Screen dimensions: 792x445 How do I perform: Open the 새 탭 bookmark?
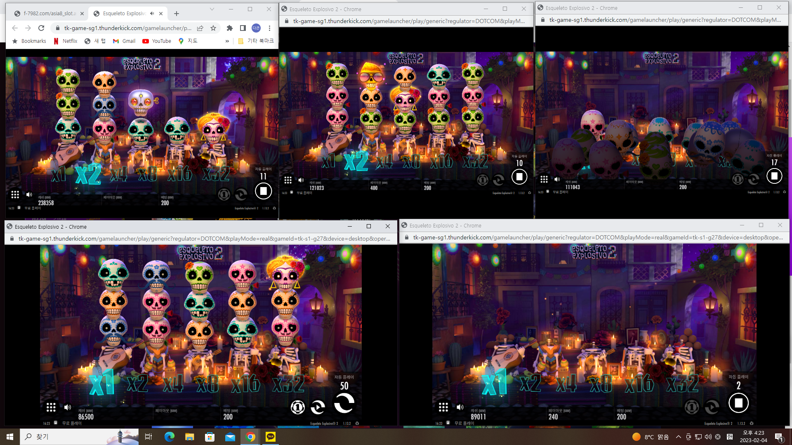pyautogui.click(x=95, y=41)
